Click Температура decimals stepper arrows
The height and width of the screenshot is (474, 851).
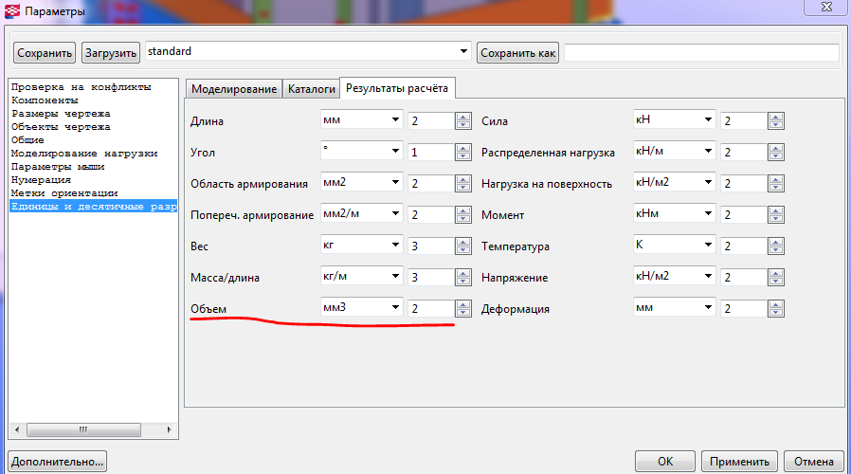pos(776,246)
